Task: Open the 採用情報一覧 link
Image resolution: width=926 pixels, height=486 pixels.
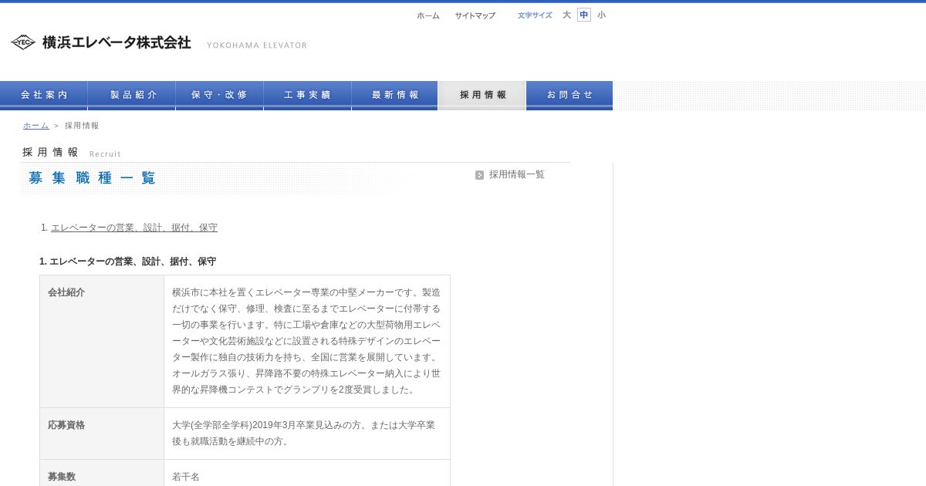Action: 516,174
